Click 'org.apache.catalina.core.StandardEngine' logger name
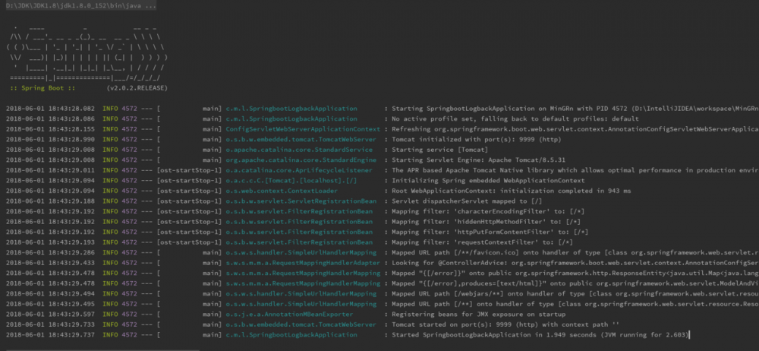The width and height of the screenshot is (759, 351). pyautogui.click(x=301, y=160)
